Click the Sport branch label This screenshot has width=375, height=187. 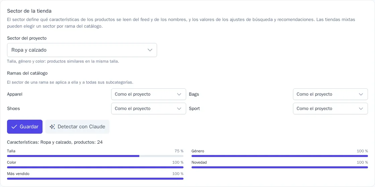click(195, 108)
